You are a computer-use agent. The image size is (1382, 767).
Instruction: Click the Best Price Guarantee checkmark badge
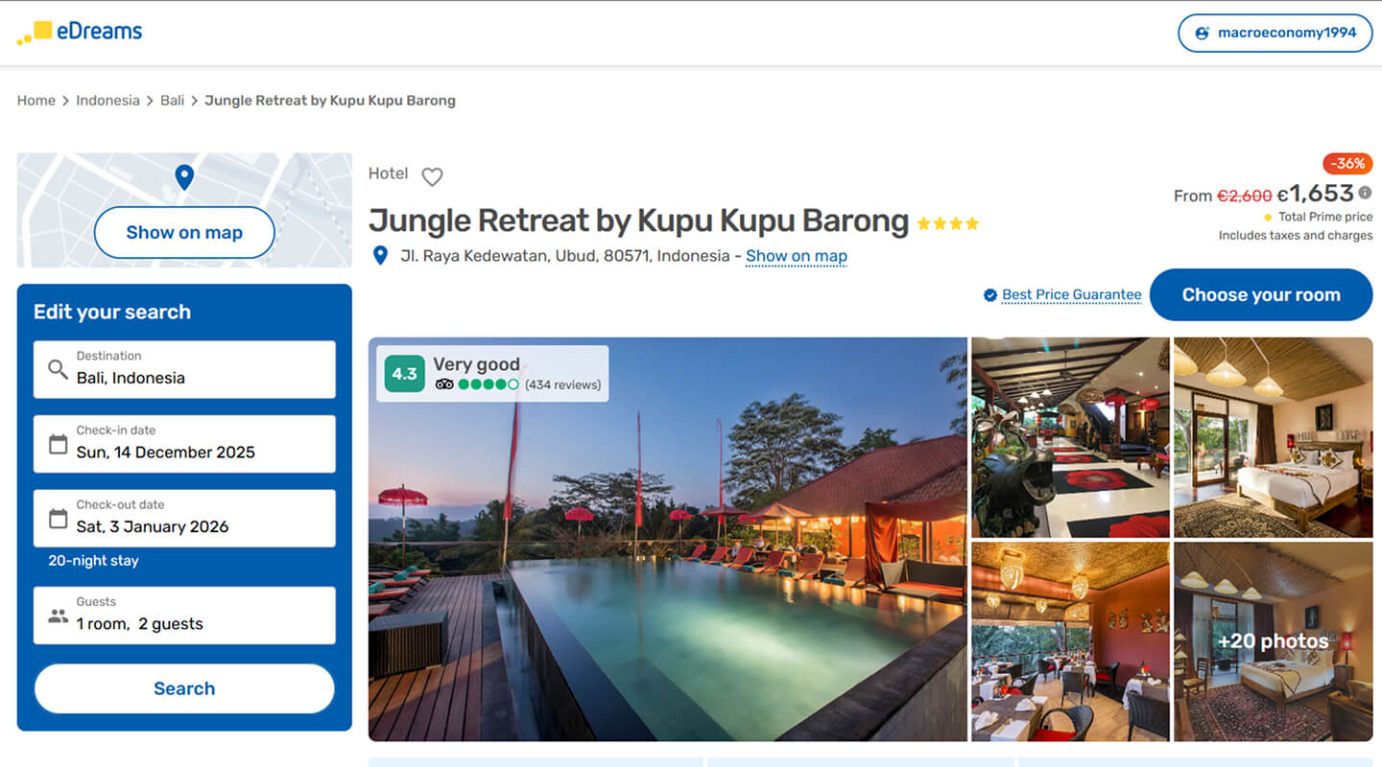(990, 295)
